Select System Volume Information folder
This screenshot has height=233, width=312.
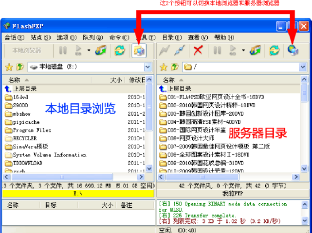pyautogui.click(x=46, y=155)
